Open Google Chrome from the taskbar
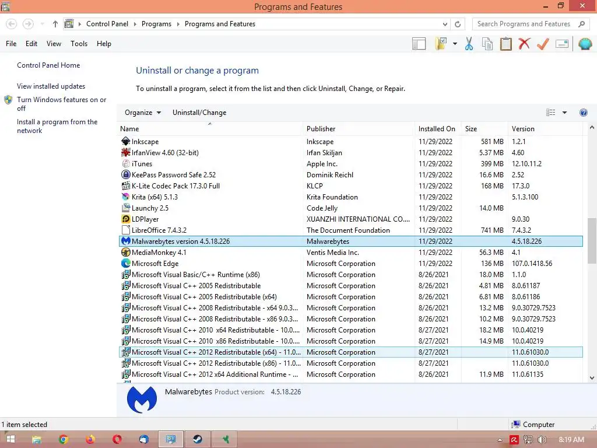 64,439
